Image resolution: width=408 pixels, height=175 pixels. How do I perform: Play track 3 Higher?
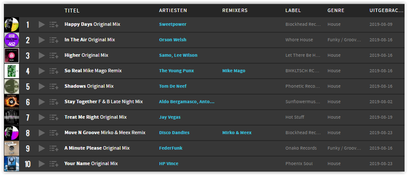[x=41, y=55]
